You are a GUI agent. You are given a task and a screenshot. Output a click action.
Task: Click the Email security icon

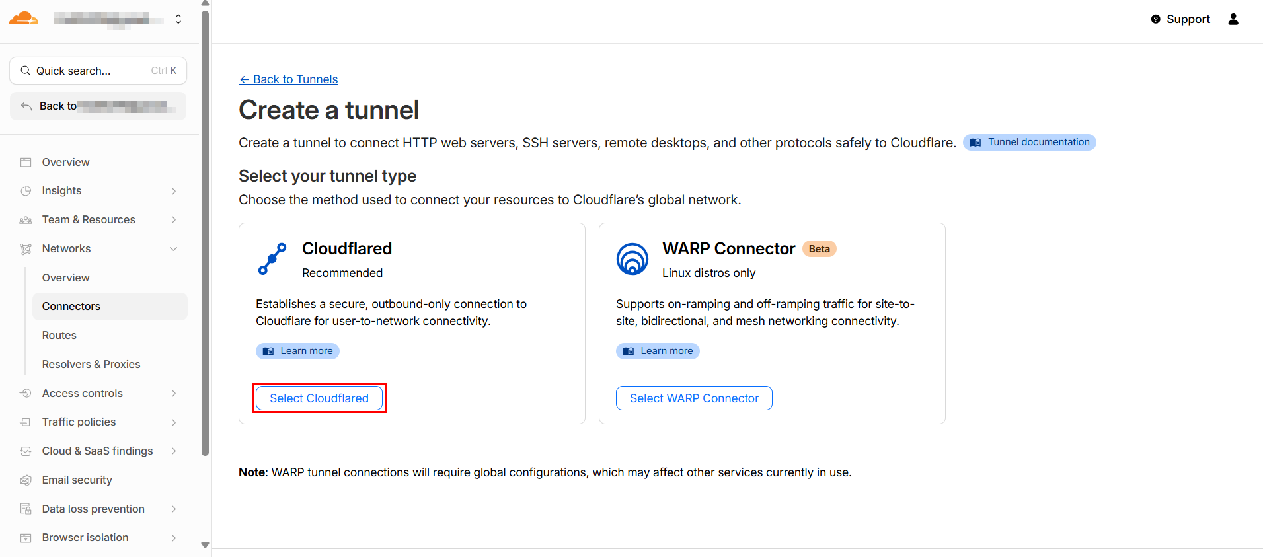tap(26, 480)
